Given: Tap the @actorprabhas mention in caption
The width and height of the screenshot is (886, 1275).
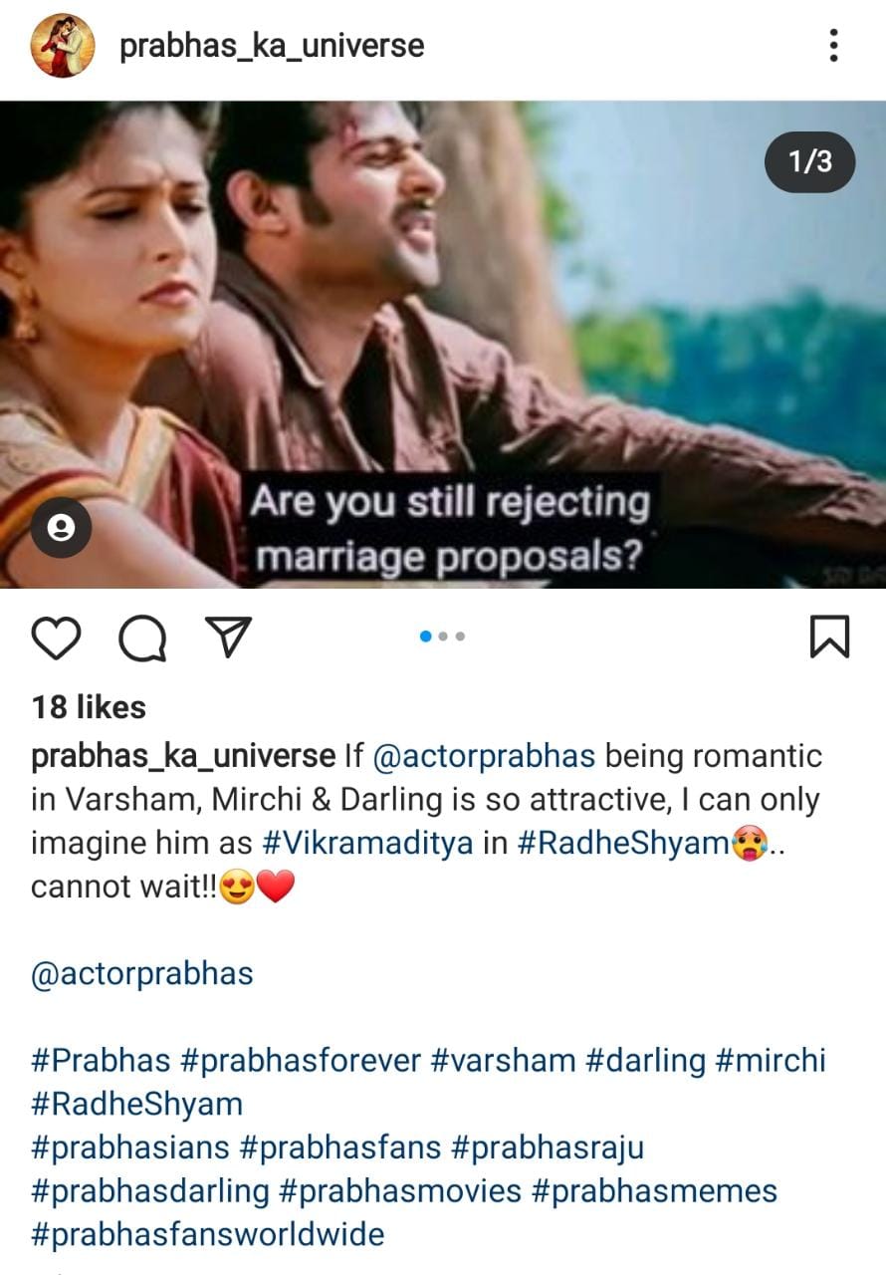Looking at the screenshot, I should [484, 756].
